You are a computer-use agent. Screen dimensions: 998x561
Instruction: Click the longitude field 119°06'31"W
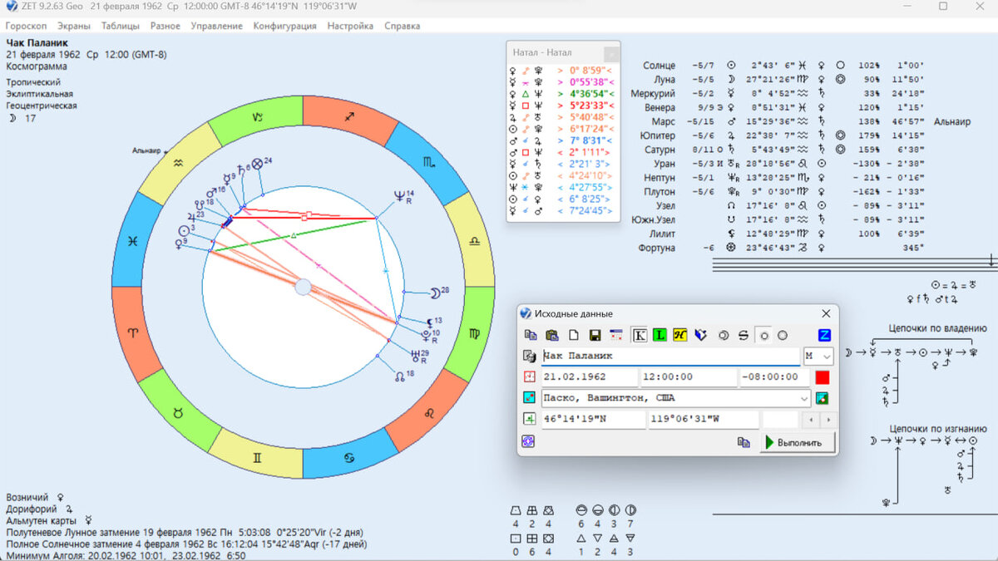[704, 420]
